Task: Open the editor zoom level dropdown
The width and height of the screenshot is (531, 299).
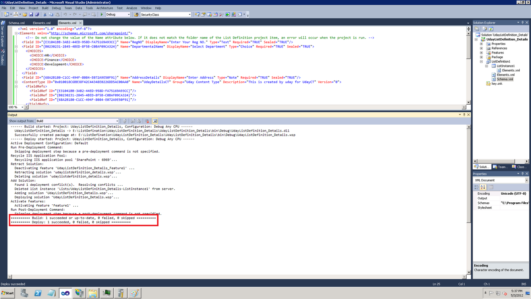Action: pyautogui.click(x=22, y=107)
